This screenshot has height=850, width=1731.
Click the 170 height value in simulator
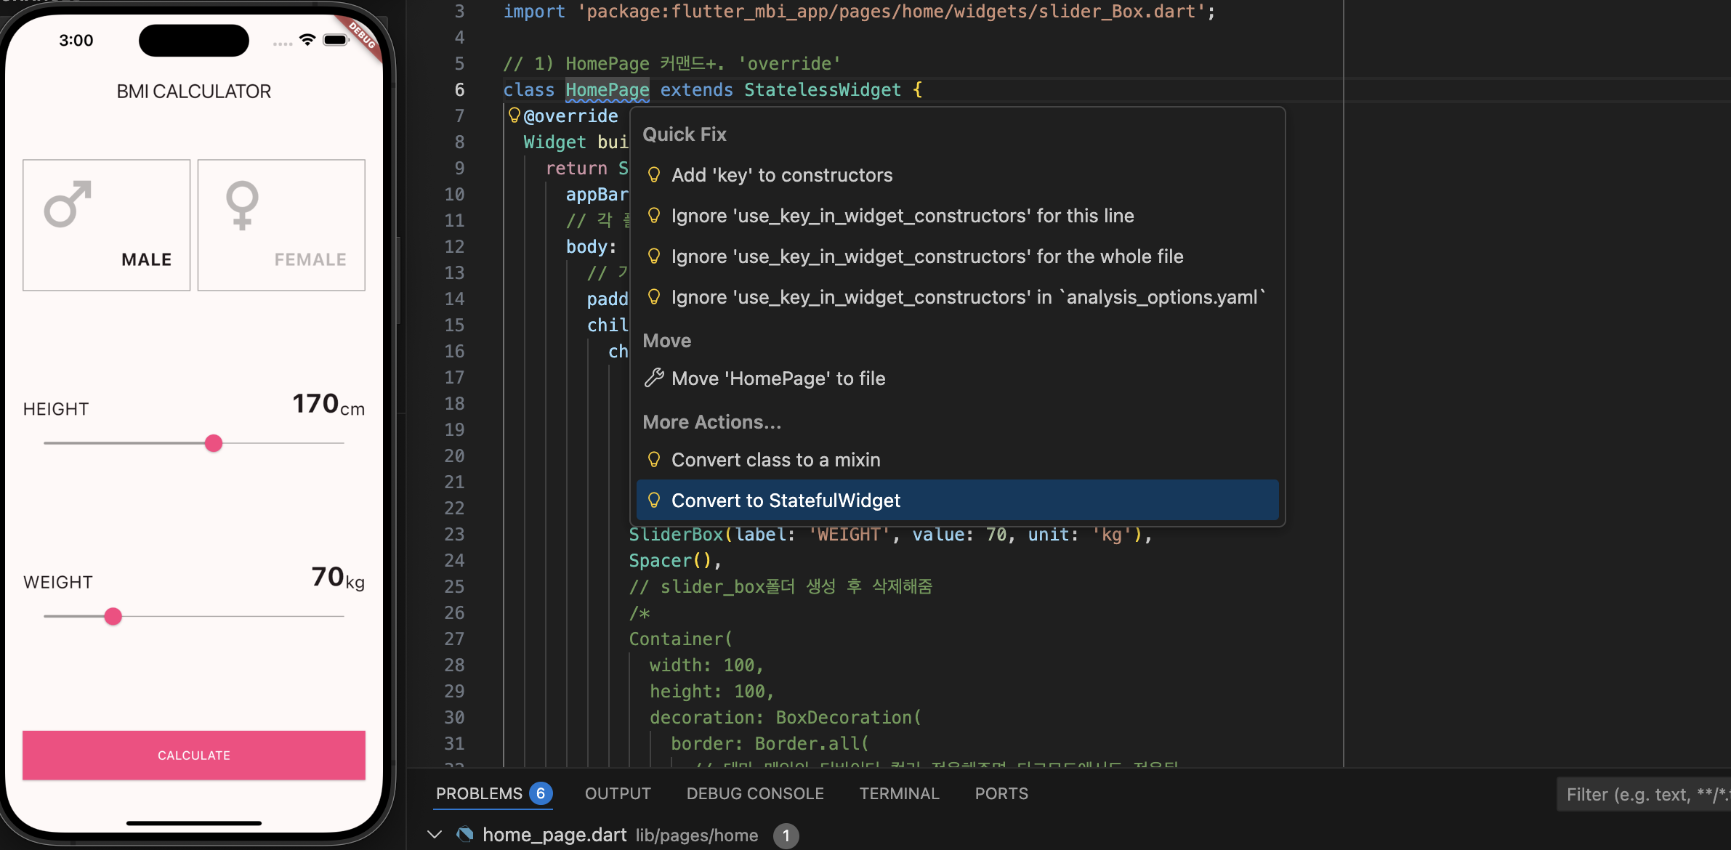[315, 403]
